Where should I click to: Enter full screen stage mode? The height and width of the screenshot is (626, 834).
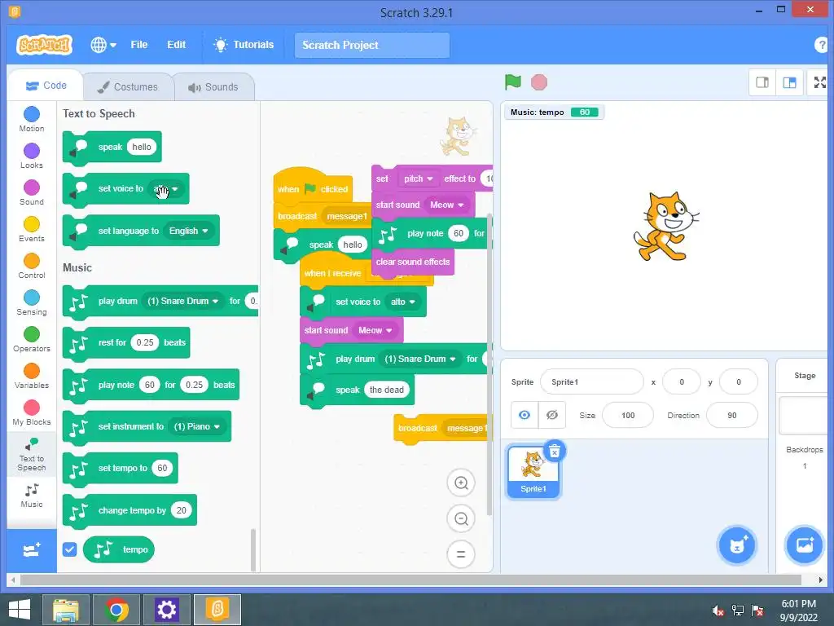pyautogui.click(x=819, y=82)
